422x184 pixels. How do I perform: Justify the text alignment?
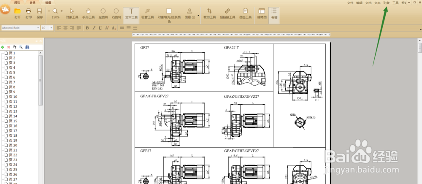pyautogui.click(x=78, y=28)
